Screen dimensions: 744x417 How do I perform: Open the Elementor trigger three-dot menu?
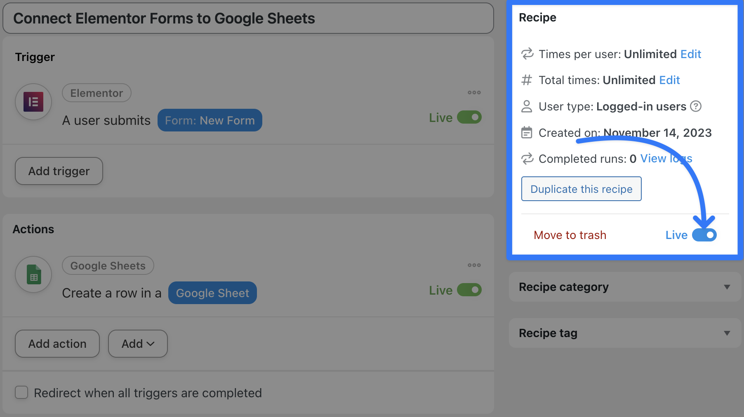coord(474,92)
